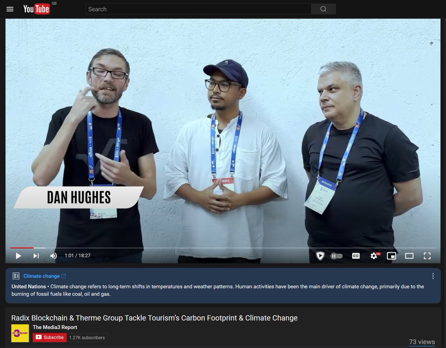
Task: Toggle closed captions (CC)
Action: pyautogui.click(x=356, y=255)
